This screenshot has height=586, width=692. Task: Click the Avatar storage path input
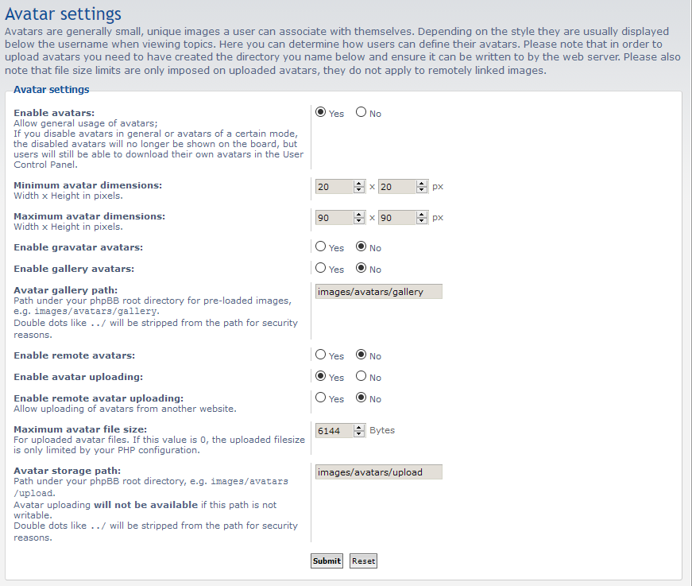378,472
